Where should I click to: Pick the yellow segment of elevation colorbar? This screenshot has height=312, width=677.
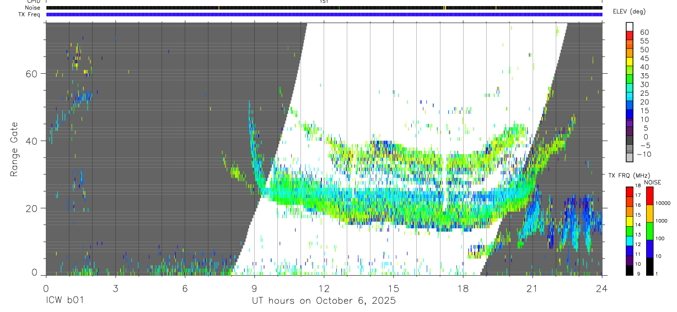tap(630, 62)
